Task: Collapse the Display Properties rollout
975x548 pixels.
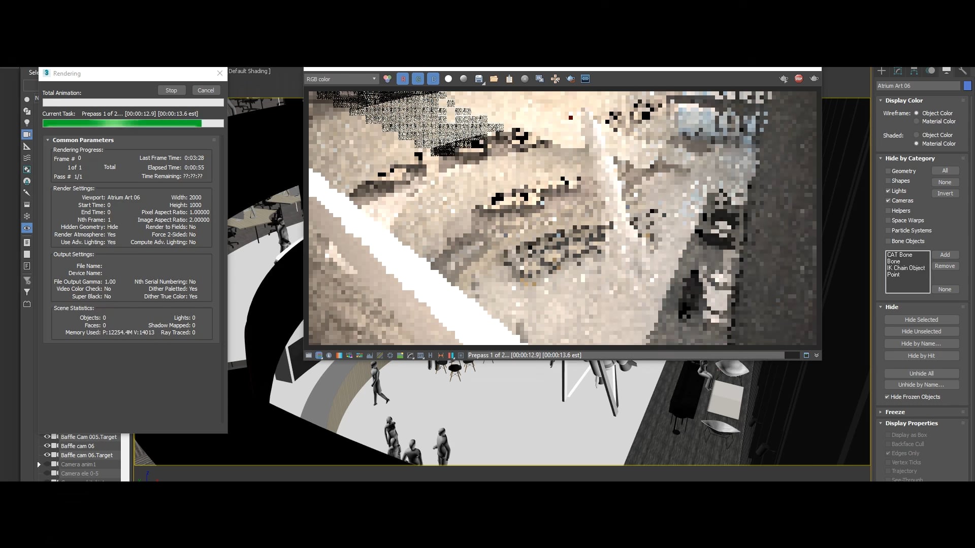Action: pyautogui.click(x=881, y=423)
